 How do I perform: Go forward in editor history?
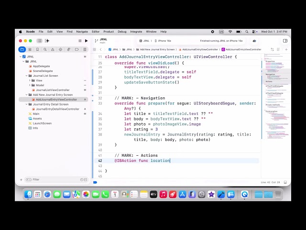click(105, 49)
